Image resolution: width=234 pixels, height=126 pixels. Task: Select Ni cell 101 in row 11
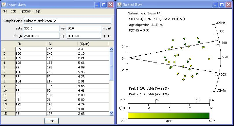pyautogui.click(x=62, y=95)
